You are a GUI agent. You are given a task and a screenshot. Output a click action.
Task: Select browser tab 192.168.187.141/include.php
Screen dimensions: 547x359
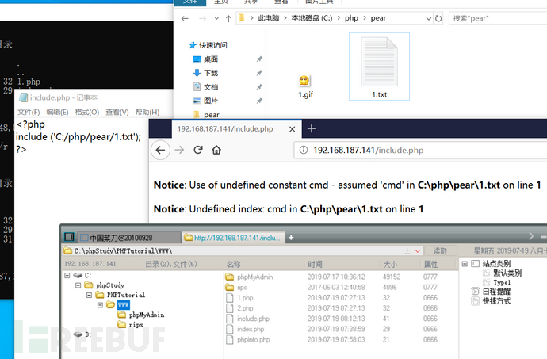click(225, 128)
